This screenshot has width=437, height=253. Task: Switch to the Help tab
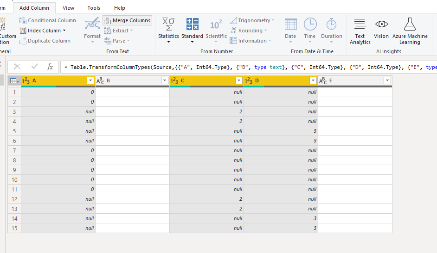pos(120,8)
